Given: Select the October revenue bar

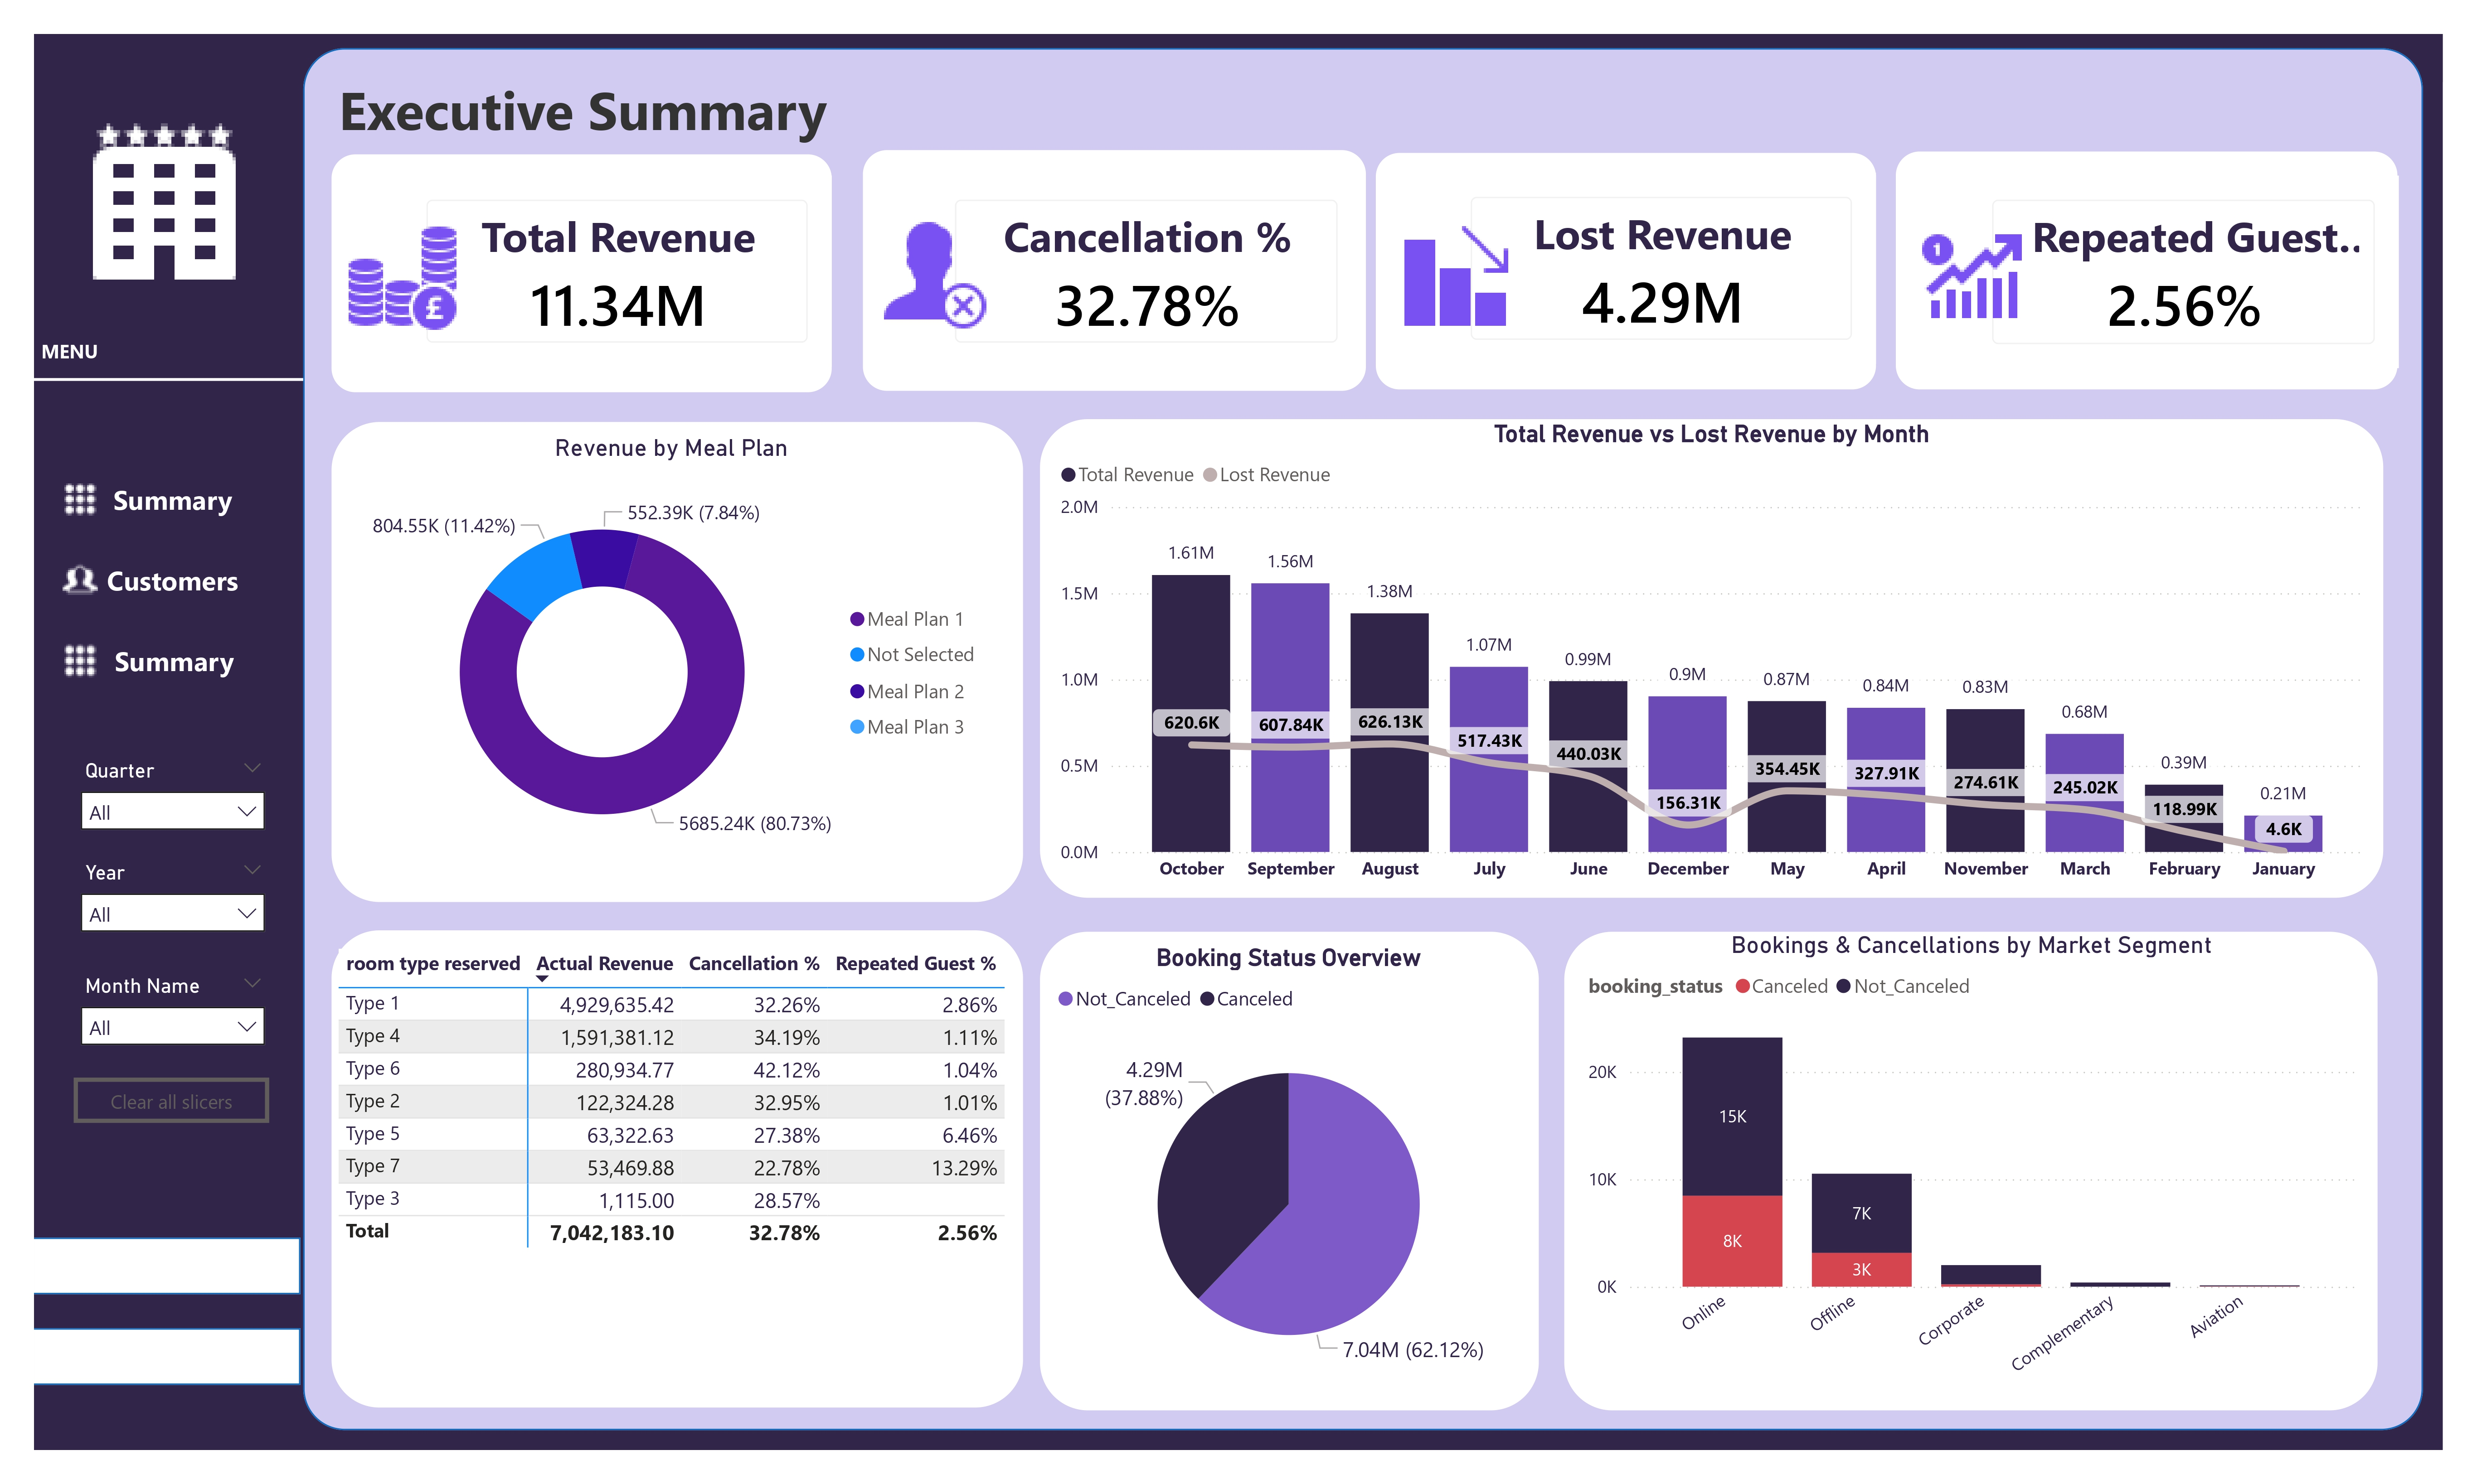Looking at the screenshot, I should tap(1190, 713).
